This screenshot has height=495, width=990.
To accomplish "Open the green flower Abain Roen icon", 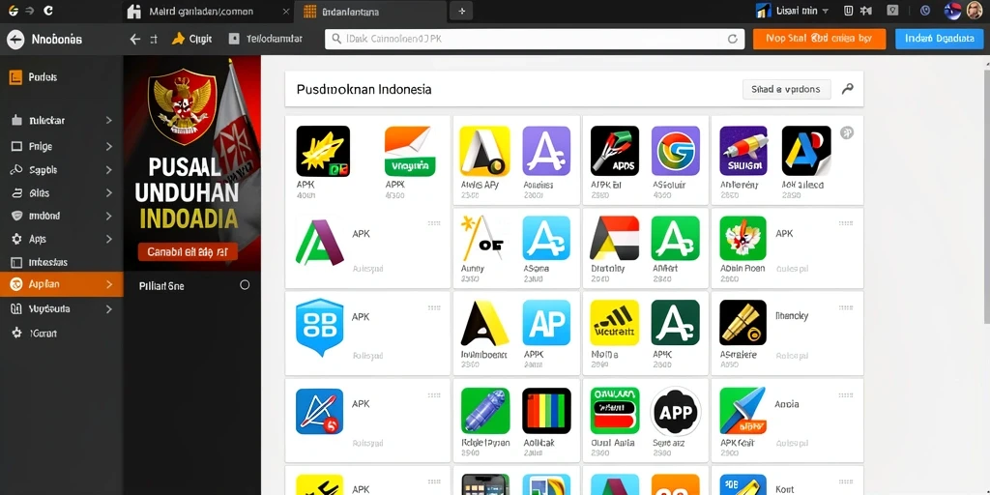I will point(743,239).
